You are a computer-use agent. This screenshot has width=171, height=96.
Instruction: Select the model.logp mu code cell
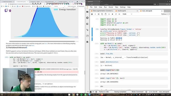click(134, 70)
